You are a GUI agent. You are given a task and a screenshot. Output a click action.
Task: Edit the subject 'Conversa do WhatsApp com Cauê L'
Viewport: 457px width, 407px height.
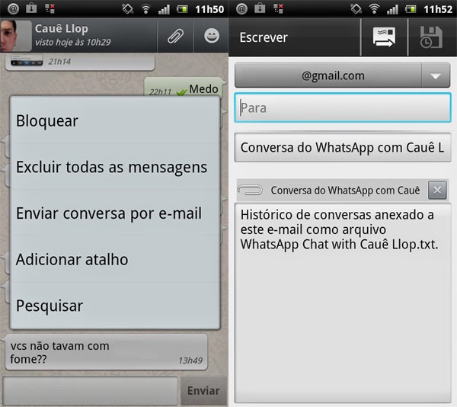(343, 148)
